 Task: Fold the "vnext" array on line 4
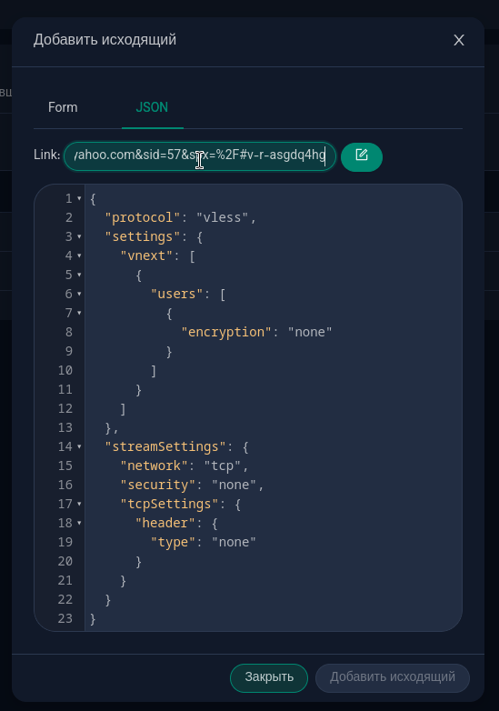(x=79, y=255)
